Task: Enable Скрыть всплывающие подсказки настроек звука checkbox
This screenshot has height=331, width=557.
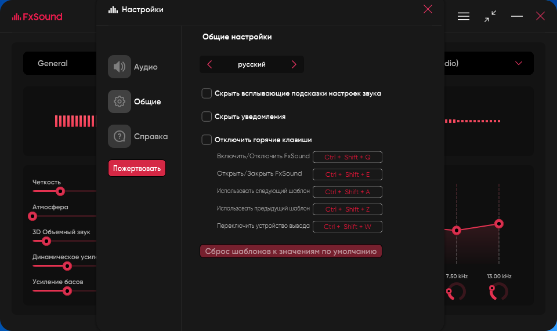Action: pyautogui.click(x=207, y=93)
